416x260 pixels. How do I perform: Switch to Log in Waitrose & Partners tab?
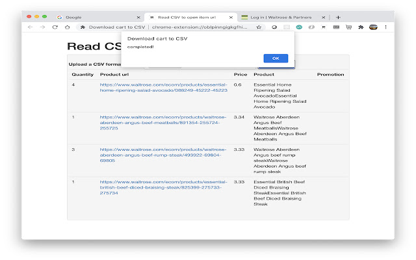283,18
